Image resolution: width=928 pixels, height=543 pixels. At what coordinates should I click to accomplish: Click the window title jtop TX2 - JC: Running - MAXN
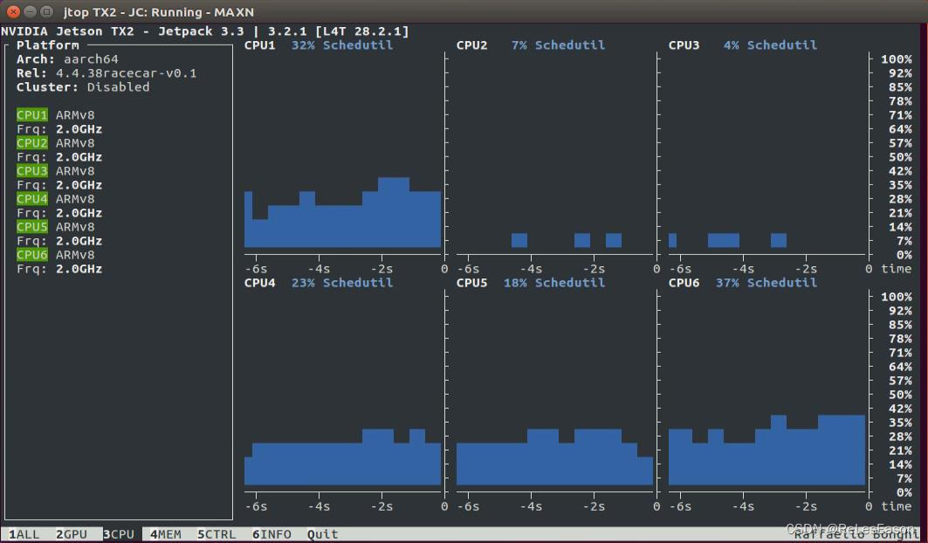point(159,12)
